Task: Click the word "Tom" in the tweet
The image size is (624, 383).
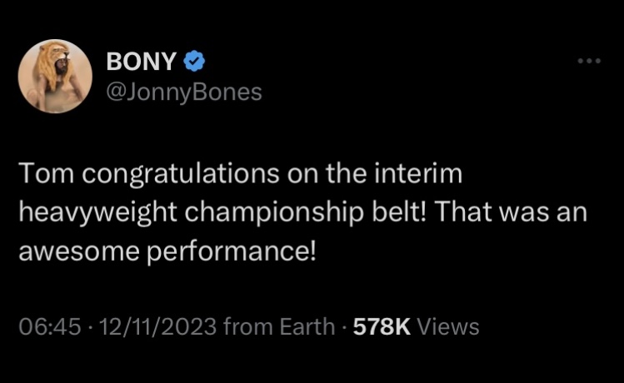Action: click(47, 173)
